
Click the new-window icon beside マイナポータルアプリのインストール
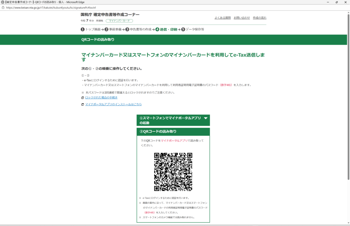83,104
